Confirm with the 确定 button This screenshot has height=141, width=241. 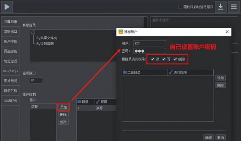[208, 137]
